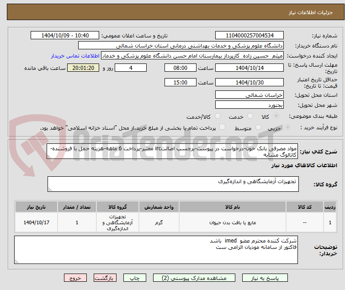Click the واحد شمارش column header
Screen dimensions: 345x290
point(159,207)
